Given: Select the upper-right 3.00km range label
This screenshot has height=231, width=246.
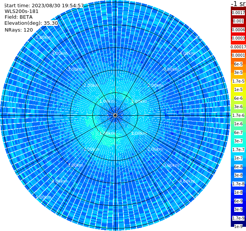Looking at the screenshot, I should [x=171, y=69].
